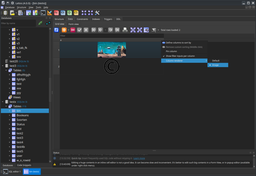Open dropdown arrow beside open-database icon
This screenshot has width=256, height=176.
click(x=16, y=13)
